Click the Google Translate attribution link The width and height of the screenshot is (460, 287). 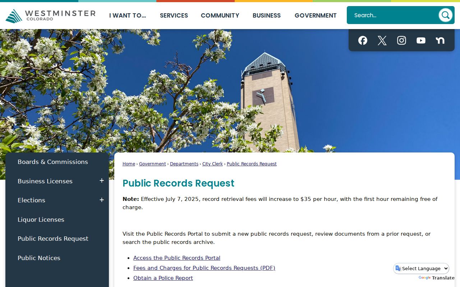coord(436,278)
